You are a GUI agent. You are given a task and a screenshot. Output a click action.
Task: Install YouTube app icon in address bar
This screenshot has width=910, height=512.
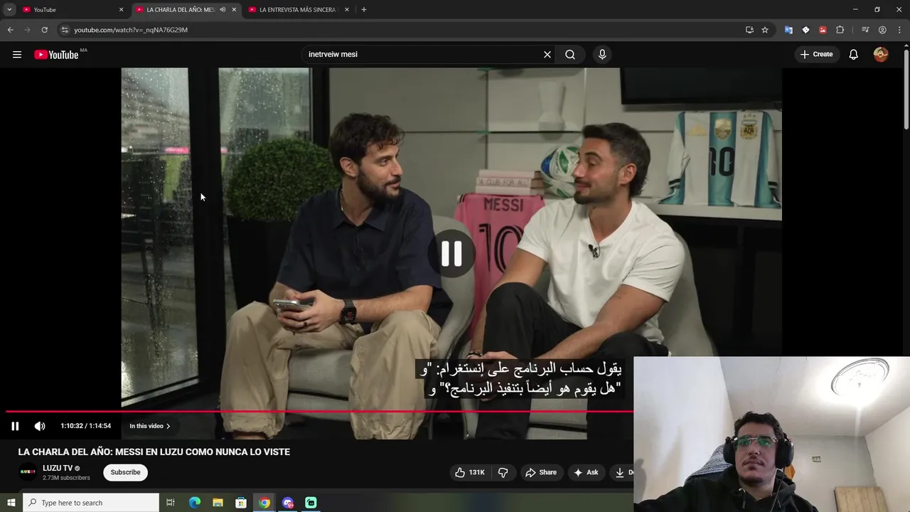coord(749,30)
